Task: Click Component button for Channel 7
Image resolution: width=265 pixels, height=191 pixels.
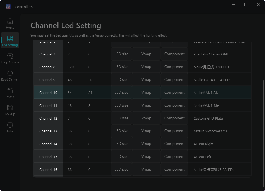Action: pyautogui.click(x=174, y=54)
